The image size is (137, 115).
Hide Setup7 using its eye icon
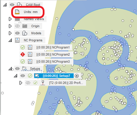point(23,76)
